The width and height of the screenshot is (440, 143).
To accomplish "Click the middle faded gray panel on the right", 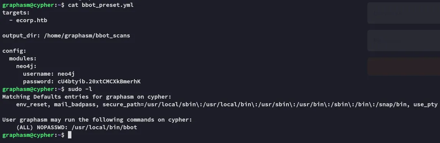I will tap(404, 41).
